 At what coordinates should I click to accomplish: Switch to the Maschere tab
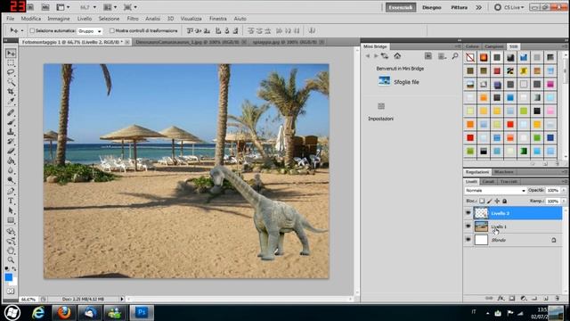504,172
